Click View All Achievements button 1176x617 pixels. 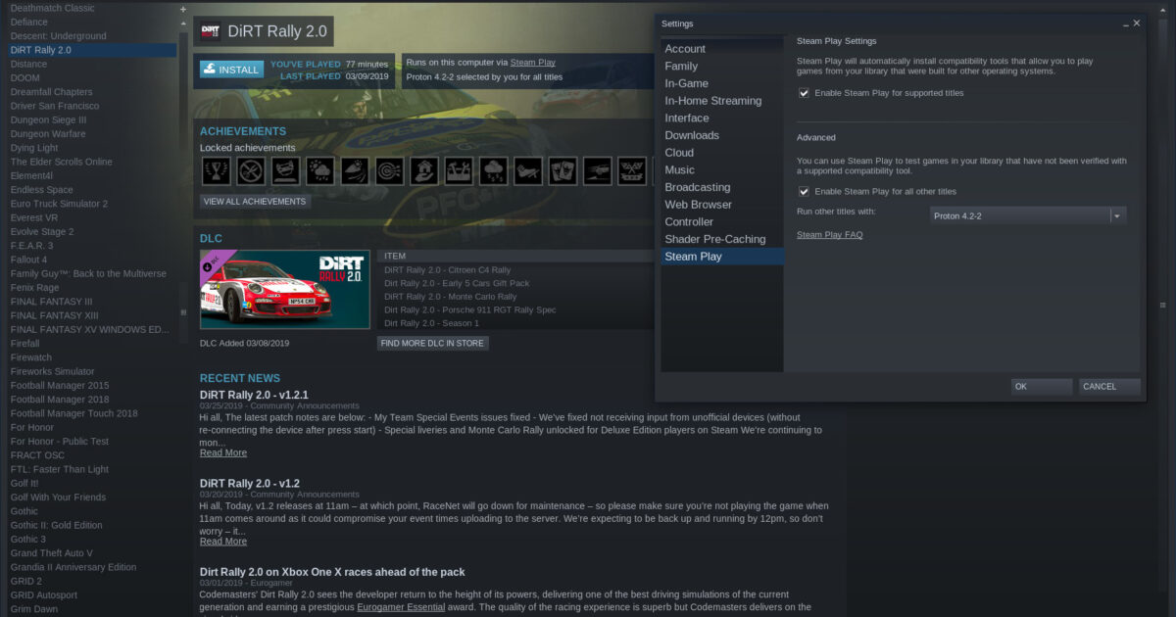[255, 201]
